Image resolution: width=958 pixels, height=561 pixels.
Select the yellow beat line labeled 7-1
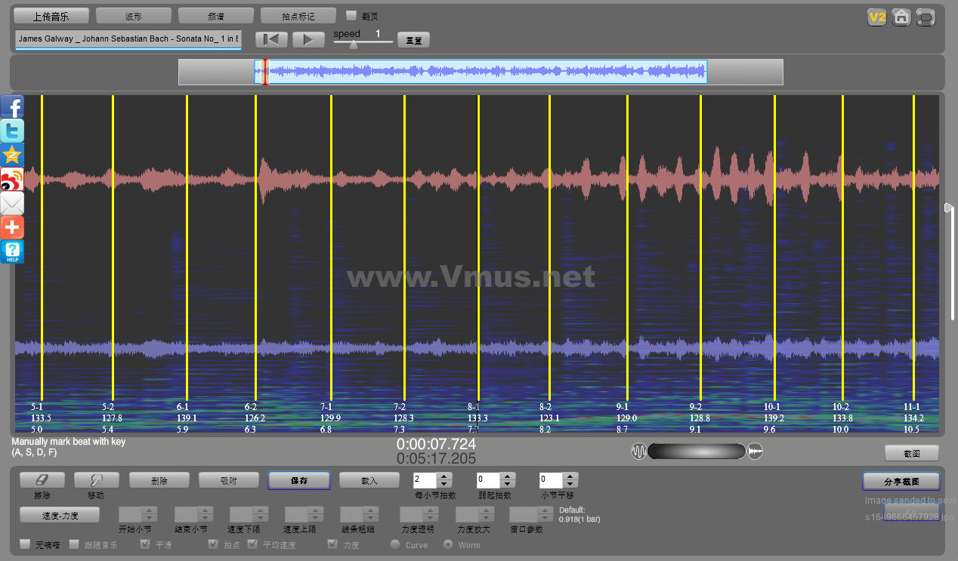[x=331, y=248]
